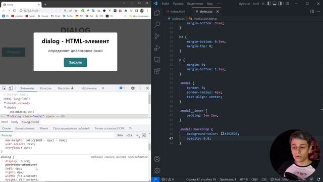Click the CRLF end-of-line indicator
Viewport: 323px width, 182px height.
(x=254, y=179)
